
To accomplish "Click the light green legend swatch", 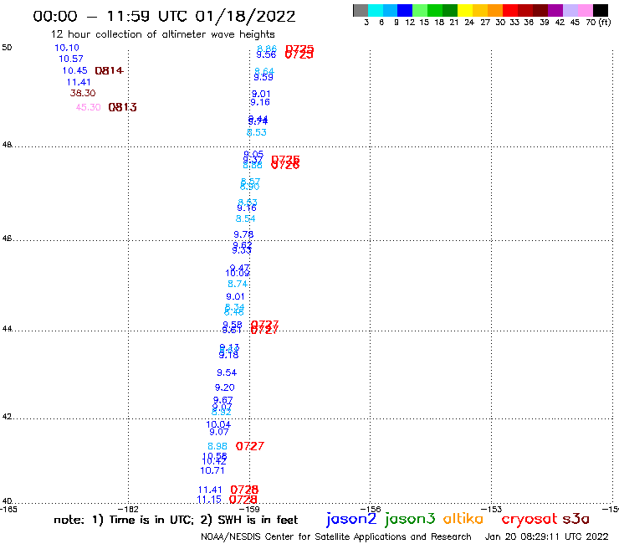I will click(420, 10).
